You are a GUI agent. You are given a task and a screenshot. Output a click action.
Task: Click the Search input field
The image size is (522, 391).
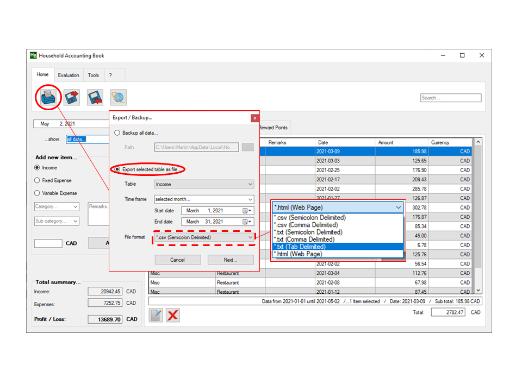451,98
